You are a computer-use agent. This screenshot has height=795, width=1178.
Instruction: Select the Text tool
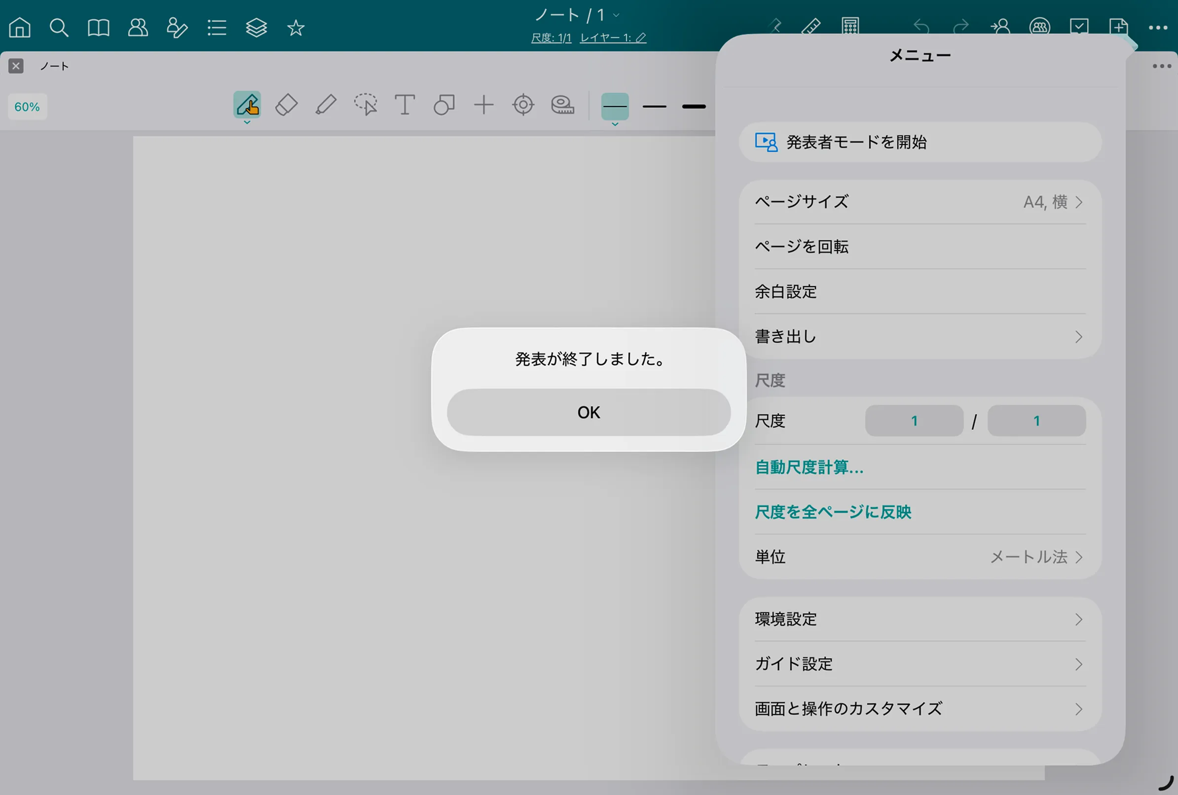[x=405, y=106]
